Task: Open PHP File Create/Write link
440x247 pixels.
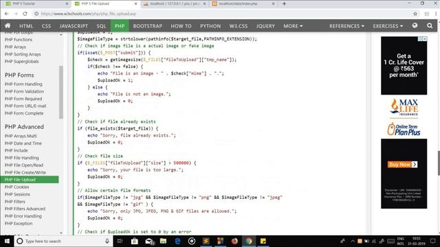Action: tap(25, 172)
